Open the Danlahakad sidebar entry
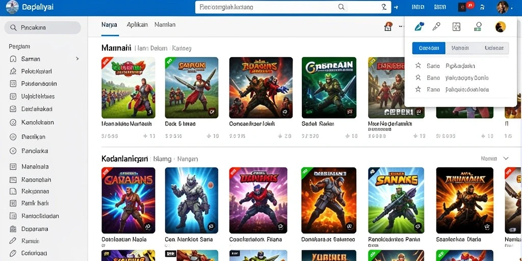The width and height of the screenshot is (522, 261). [37, 109]
